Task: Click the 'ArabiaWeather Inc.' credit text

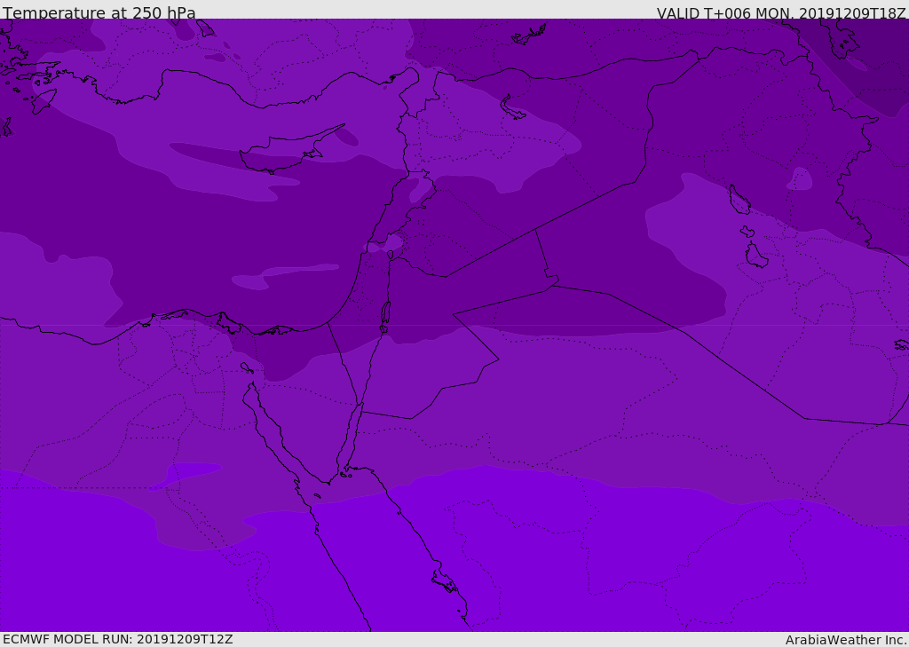Action: pyautogui.click(x=846, y=640)
